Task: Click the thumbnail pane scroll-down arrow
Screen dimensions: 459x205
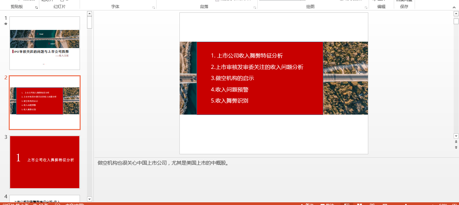Action: [x=89, y=199]
